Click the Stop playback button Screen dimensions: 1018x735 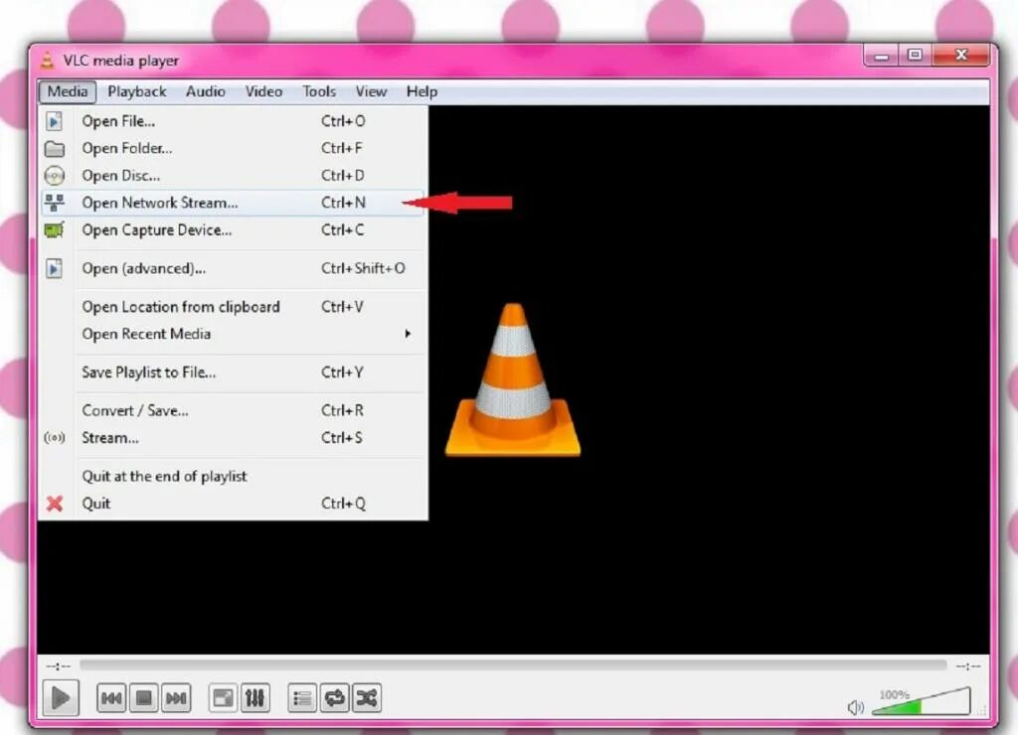pos(143,698)
